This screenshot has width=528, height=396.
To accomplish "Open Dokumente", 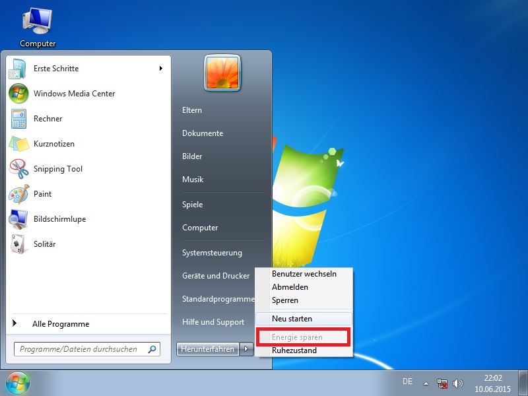I will [203, 133].
